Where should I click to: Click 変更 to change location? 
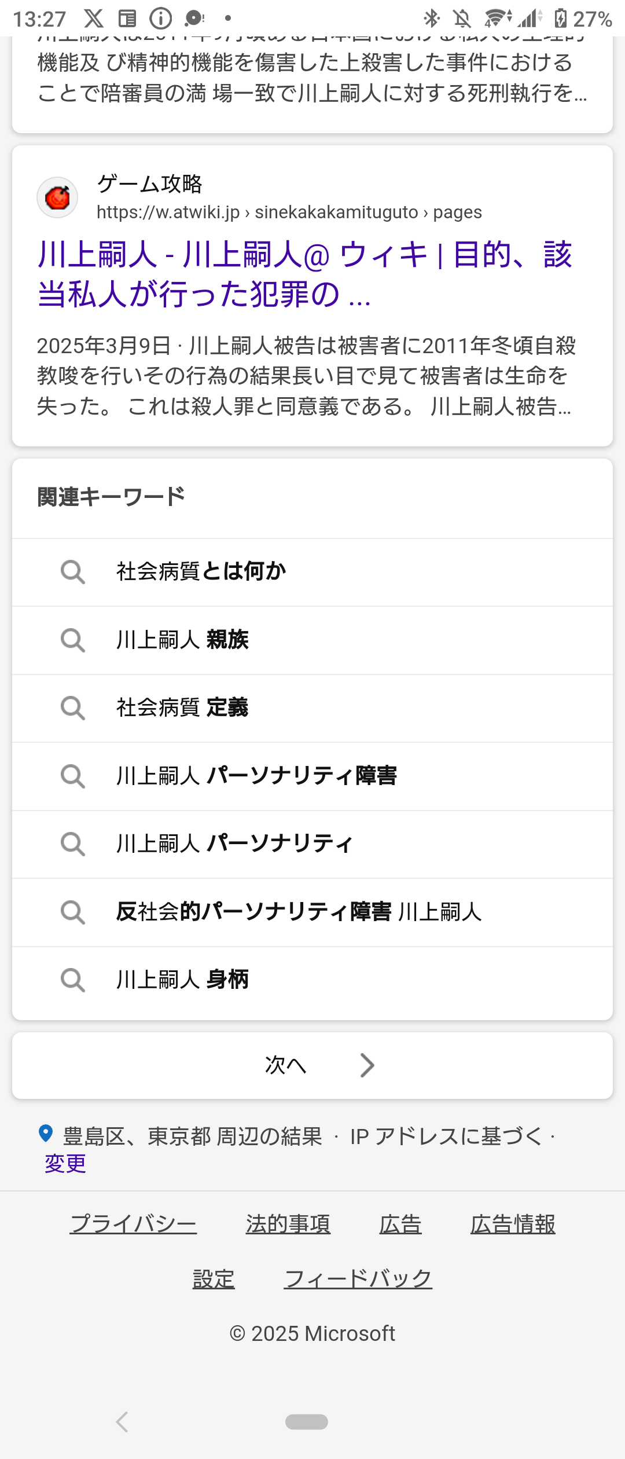[x=65, y=1163]
